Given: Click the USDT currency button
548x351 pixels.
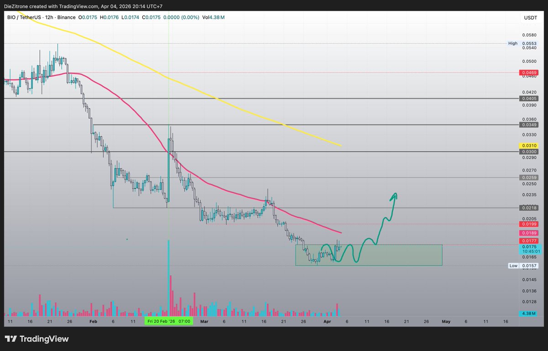Looking at the screenshot, I should coord(530,18).
